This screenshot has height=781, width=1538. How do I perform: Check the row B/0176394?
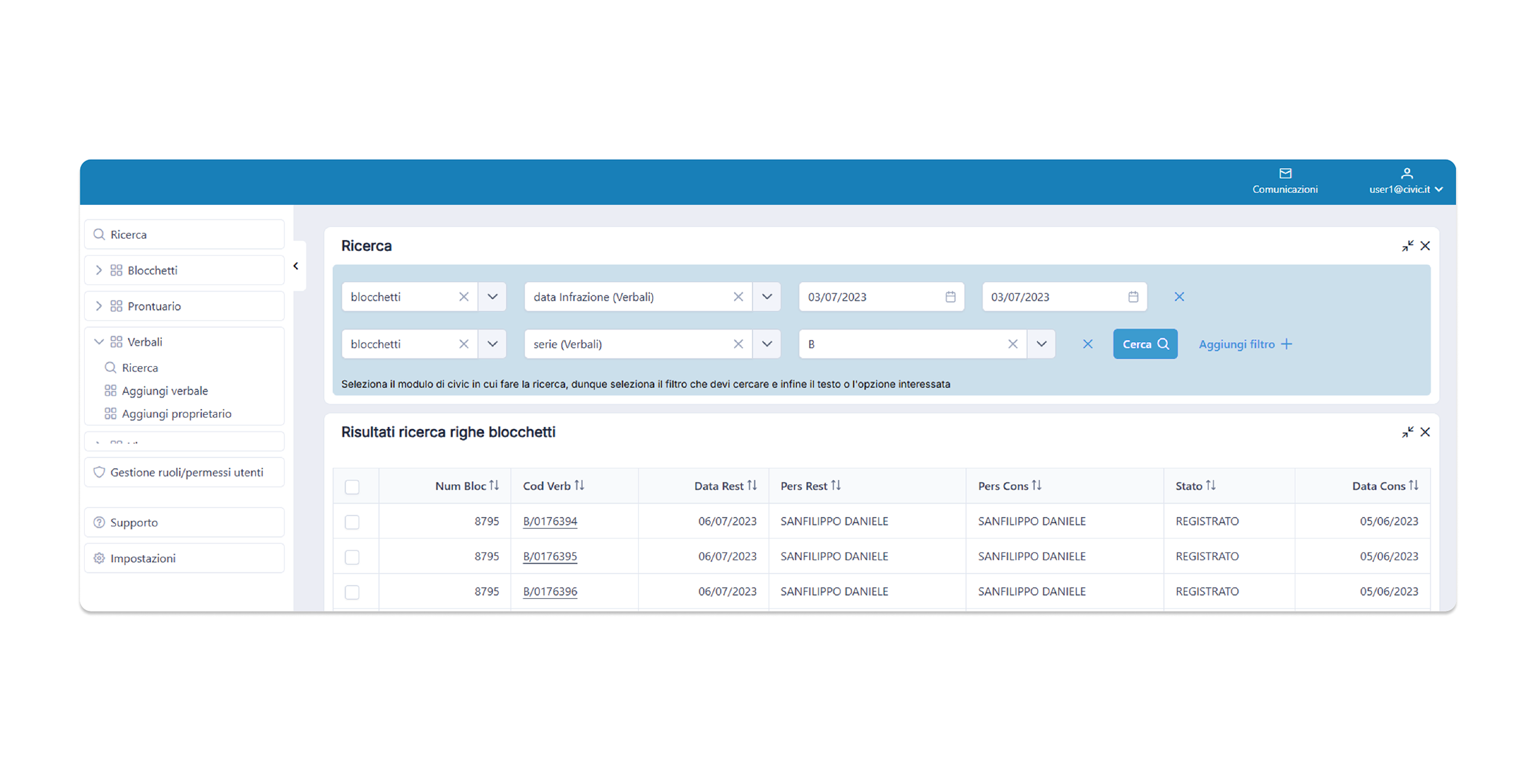point(352,522)
